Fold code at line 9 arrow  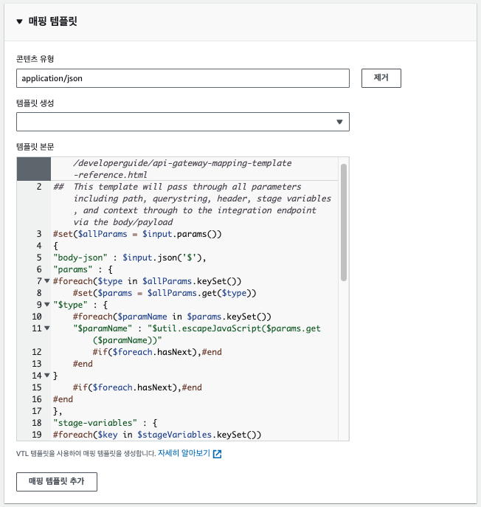(47, 305)
